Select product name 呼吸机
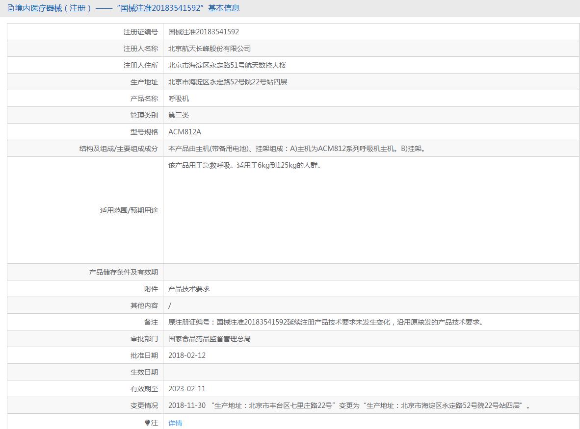 [x=179, y=99]
